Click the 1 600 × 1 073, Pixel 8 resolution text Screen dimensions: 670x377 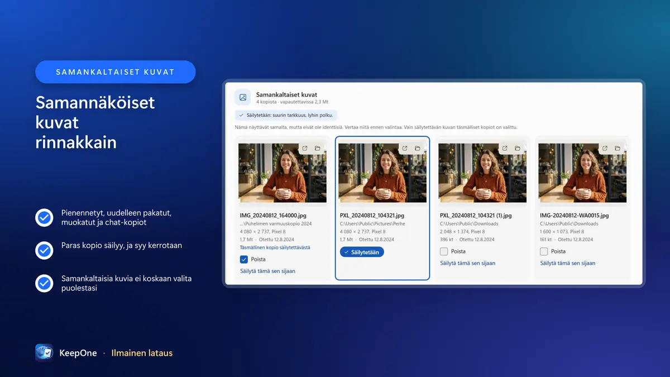click(562, 231)
